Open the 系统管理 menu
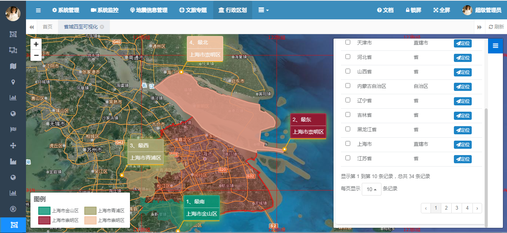 (x=65, y=10)
